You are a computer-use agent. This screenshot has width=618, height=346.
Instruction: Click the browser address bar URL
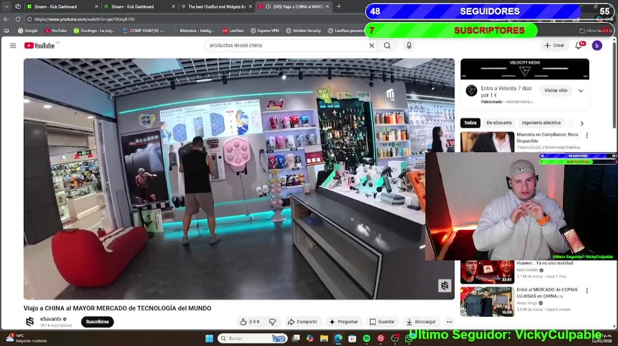click(84, 19)
